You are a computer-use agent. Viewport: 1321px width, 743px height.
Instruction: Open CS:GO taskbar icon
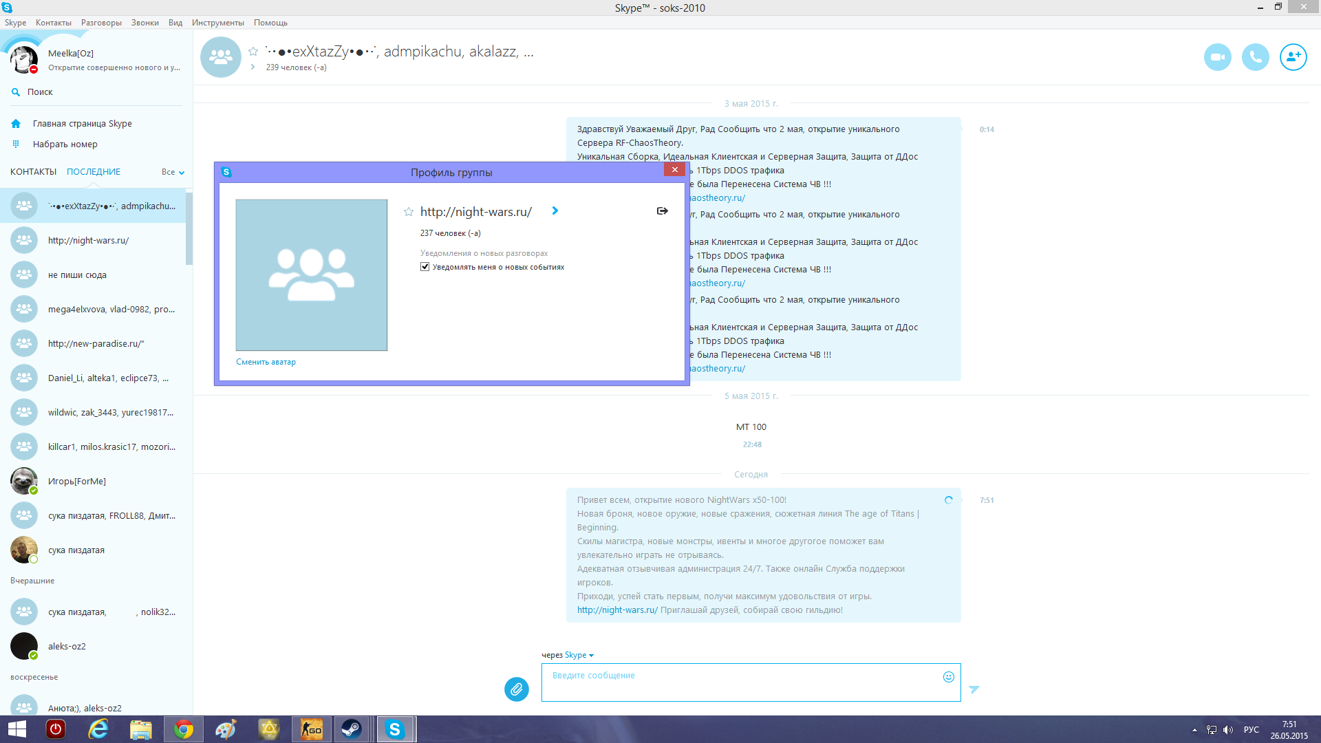(x=312, y=729)
